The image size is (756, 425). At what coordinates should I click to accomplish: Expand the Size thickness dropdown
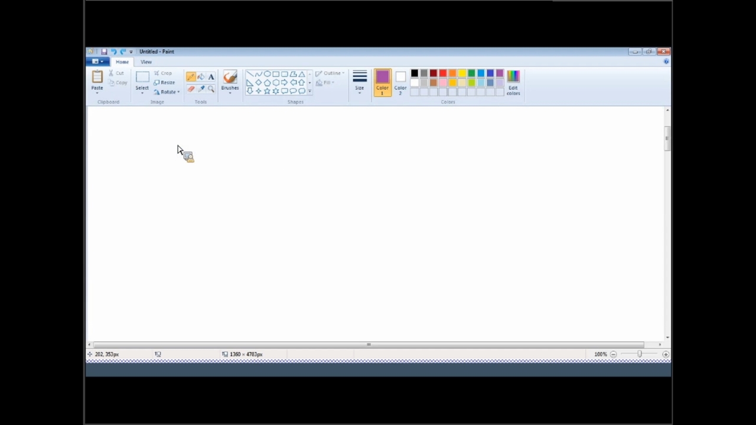[x=359, y=82]
